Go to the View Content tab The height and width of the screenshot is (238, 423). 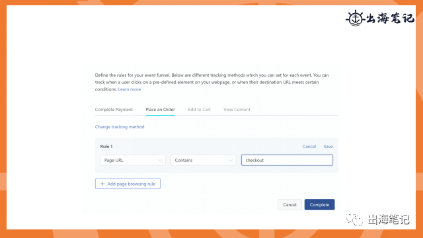click(x=237, y=109)
